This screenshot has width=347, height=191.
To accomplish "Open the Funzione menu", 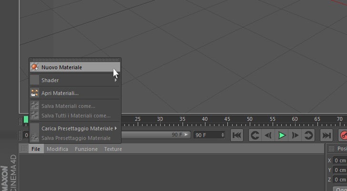I will click(86, 149).
